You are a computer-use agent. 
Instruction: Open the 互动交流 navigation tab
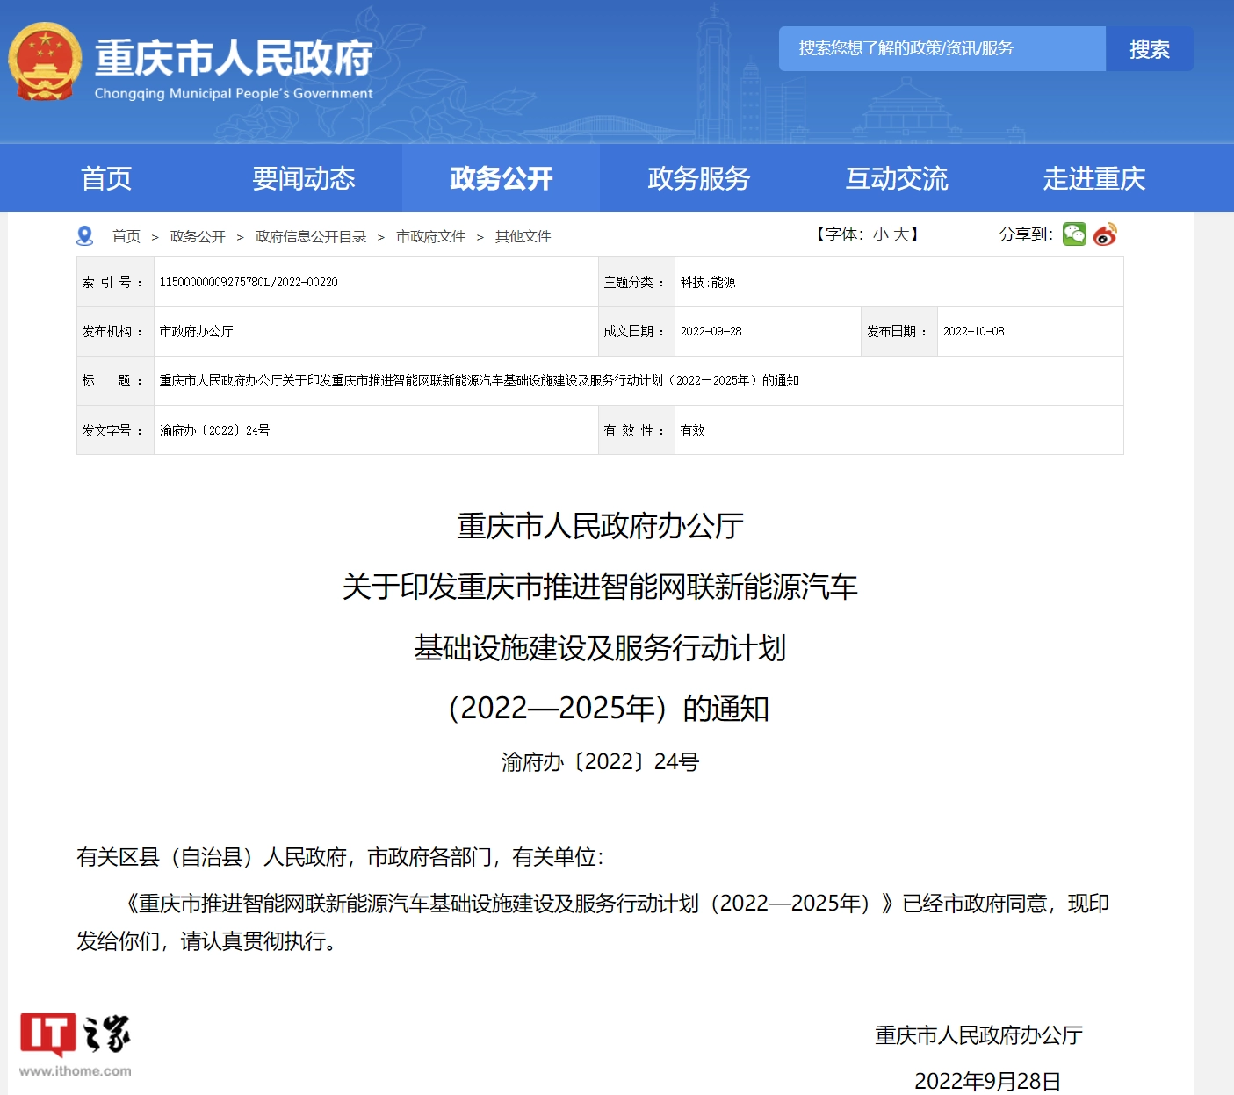[x=896, y=178]
